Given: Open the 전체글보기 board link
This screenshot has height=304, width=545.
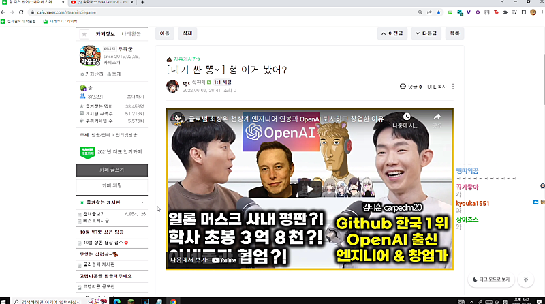Looking at the screenshot, I should 94,214.
